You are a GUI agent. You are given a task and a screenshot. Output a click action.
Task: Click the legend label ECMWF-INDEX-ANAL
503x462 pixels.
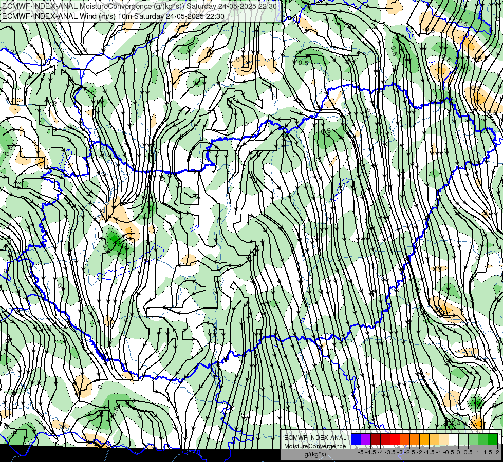[x=315, y=438]
